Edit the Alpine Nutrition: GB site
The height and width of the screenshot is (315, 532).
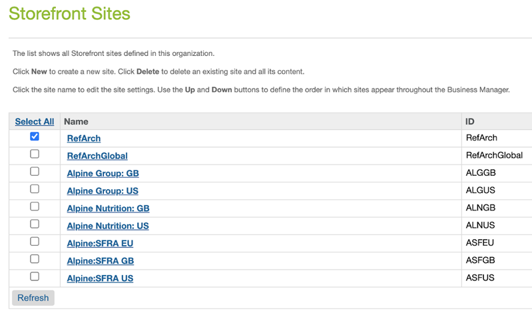click(109, 208)
